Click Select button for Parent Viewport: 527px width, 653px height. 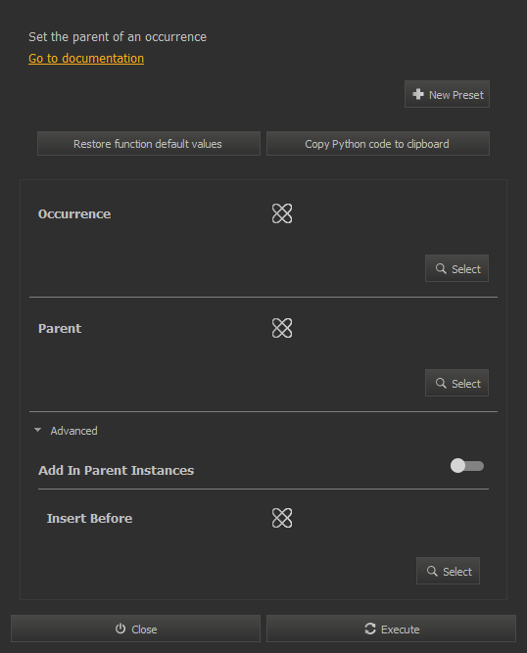tap(457, 383)
